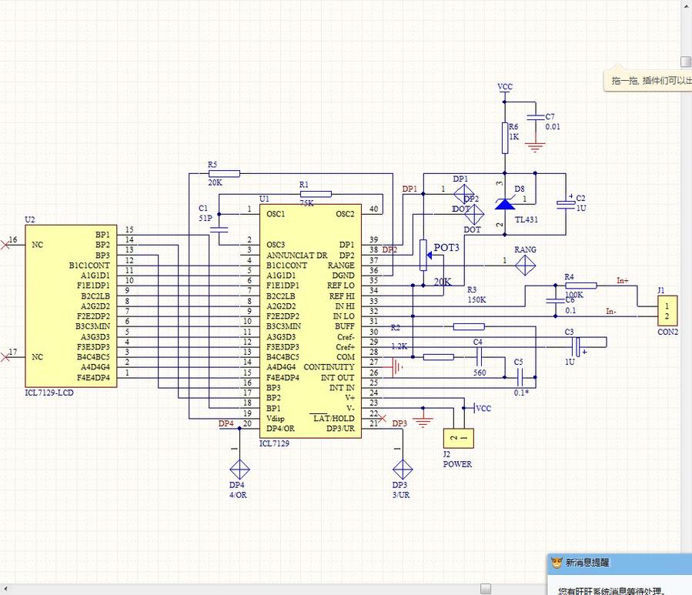Click the 'TL431' value text
Viewport: 692px width, 595px height.
(526, 219)
